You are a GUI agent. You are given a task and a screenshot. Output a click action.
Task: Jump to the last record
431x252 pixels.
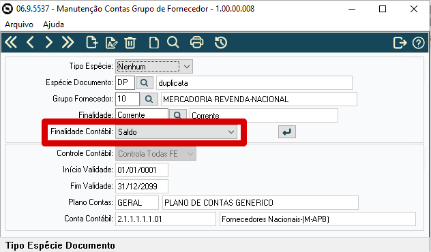68,42
